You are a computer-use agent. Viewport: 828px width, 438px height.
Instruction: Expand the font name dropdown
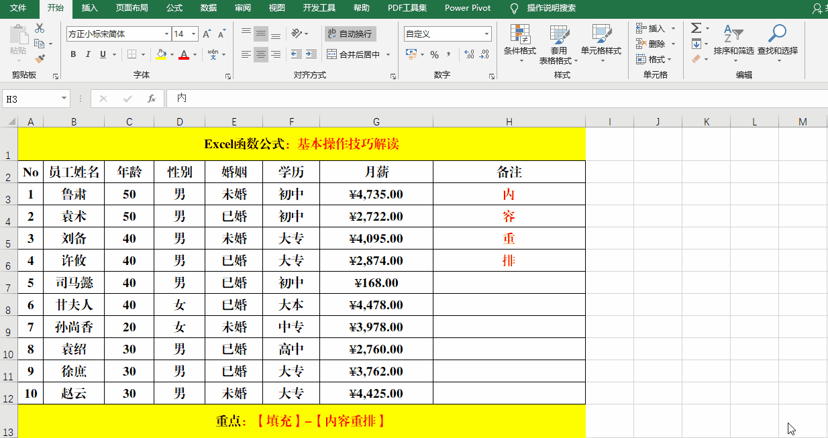click(x=166, y=34)
